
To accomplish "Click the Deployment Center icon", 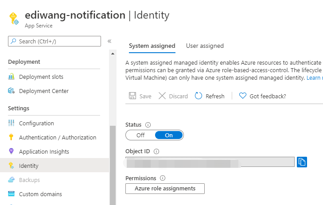I will click(x=12, y=91).
